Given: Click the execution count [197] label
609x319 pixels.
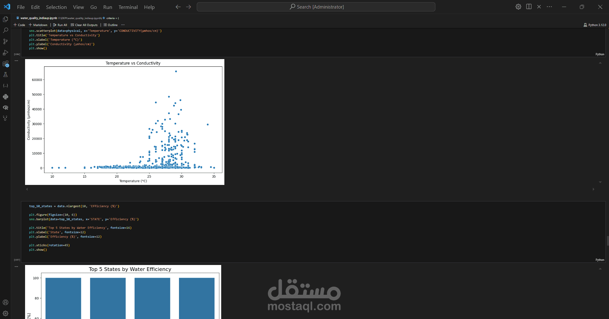Looking at the screenshot, I should [x=17, y=260].
